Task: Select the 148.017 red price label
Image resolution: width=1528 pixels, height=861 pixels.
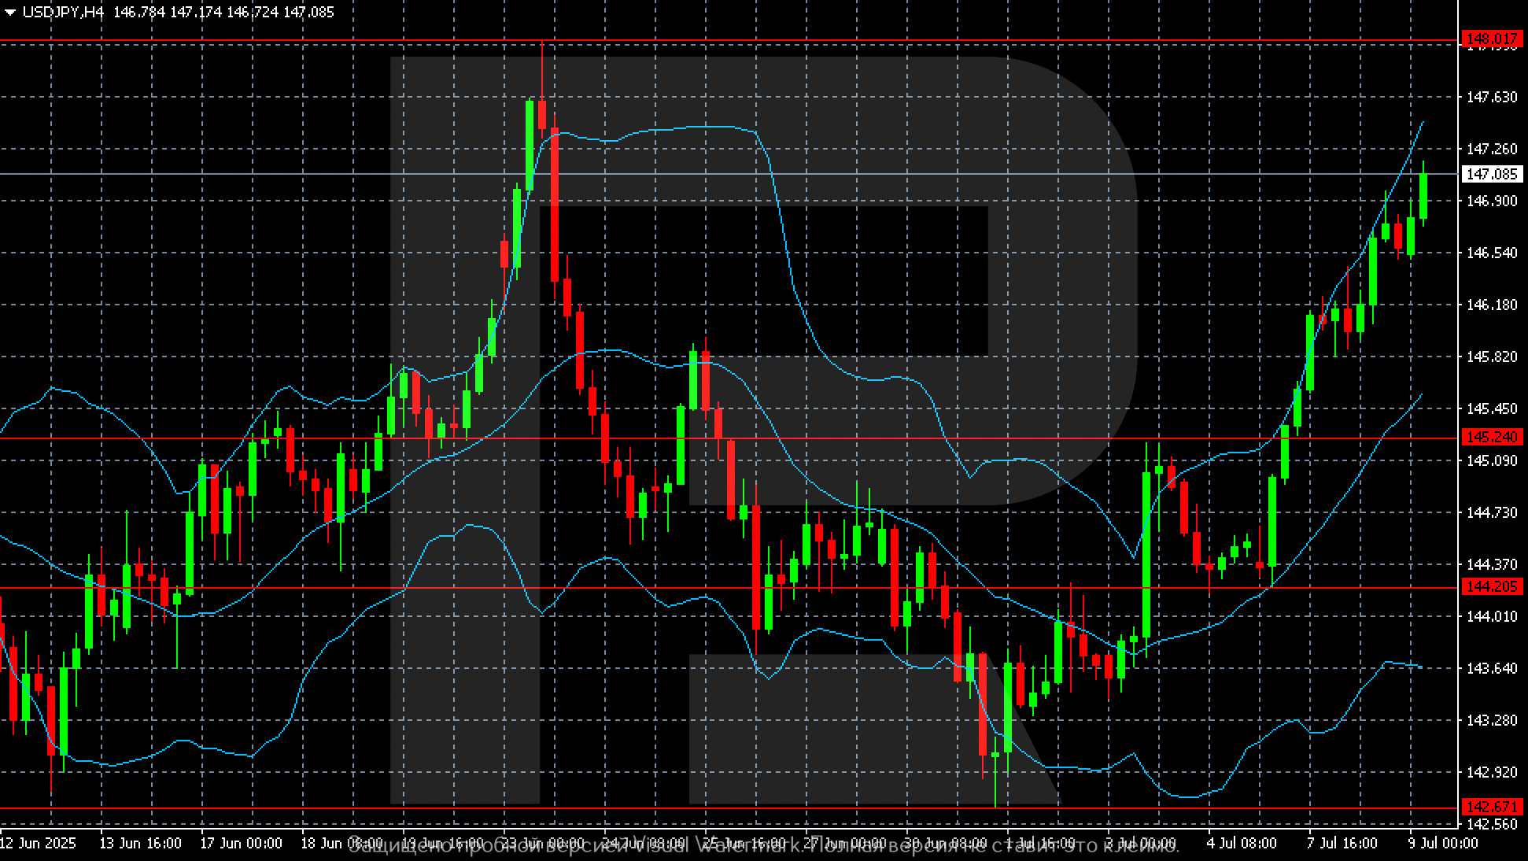Action: click(1490, 39)
